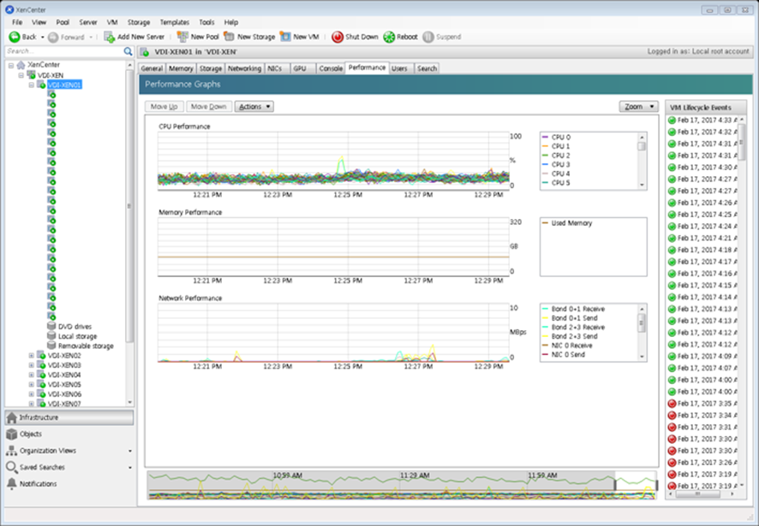Click CPU legend scroll down arrow
Viewport: 759px width, 526px height.
click(x=642, y=185)
